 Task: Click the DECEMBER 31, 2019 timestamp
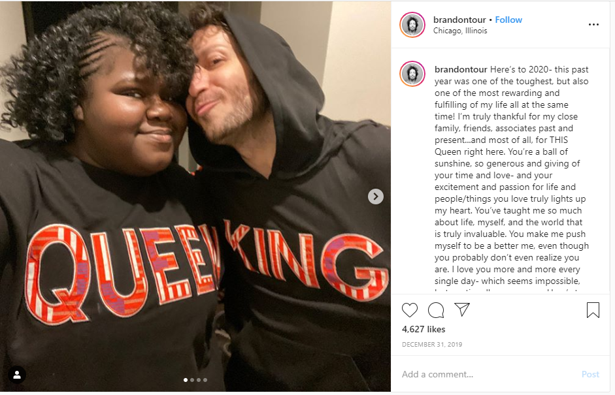[x=434, y=344]
